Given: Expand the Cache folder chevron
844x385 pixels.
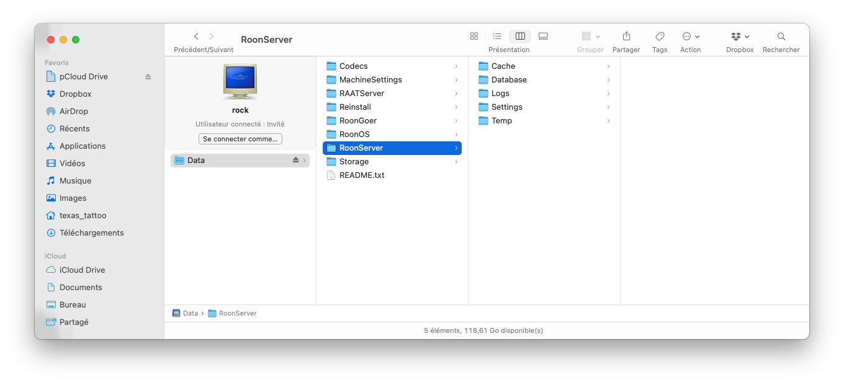Looking at the screenshot, I should 608,66.
